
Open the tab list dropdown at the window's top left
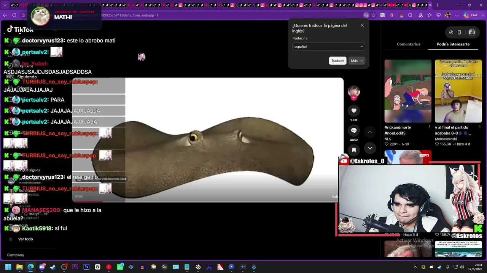click(x=5, y=5)
